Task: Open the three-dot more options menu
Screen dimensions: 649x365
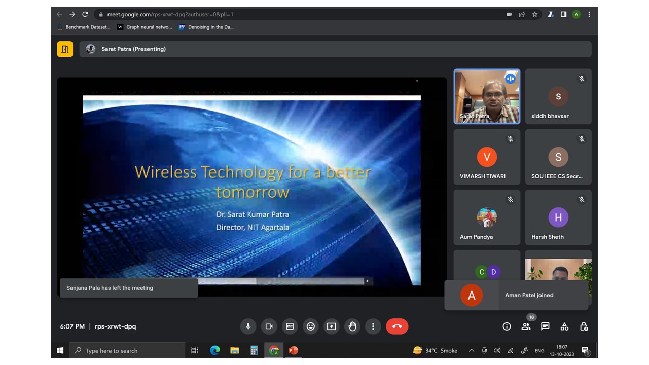Action: click(373, 326)
